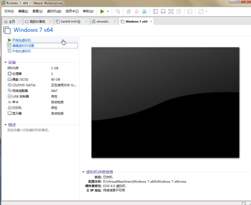Viewport: 251px width, 205px height.
Task: Revert to snapshot toolbar icon
Action: [136, 11]
